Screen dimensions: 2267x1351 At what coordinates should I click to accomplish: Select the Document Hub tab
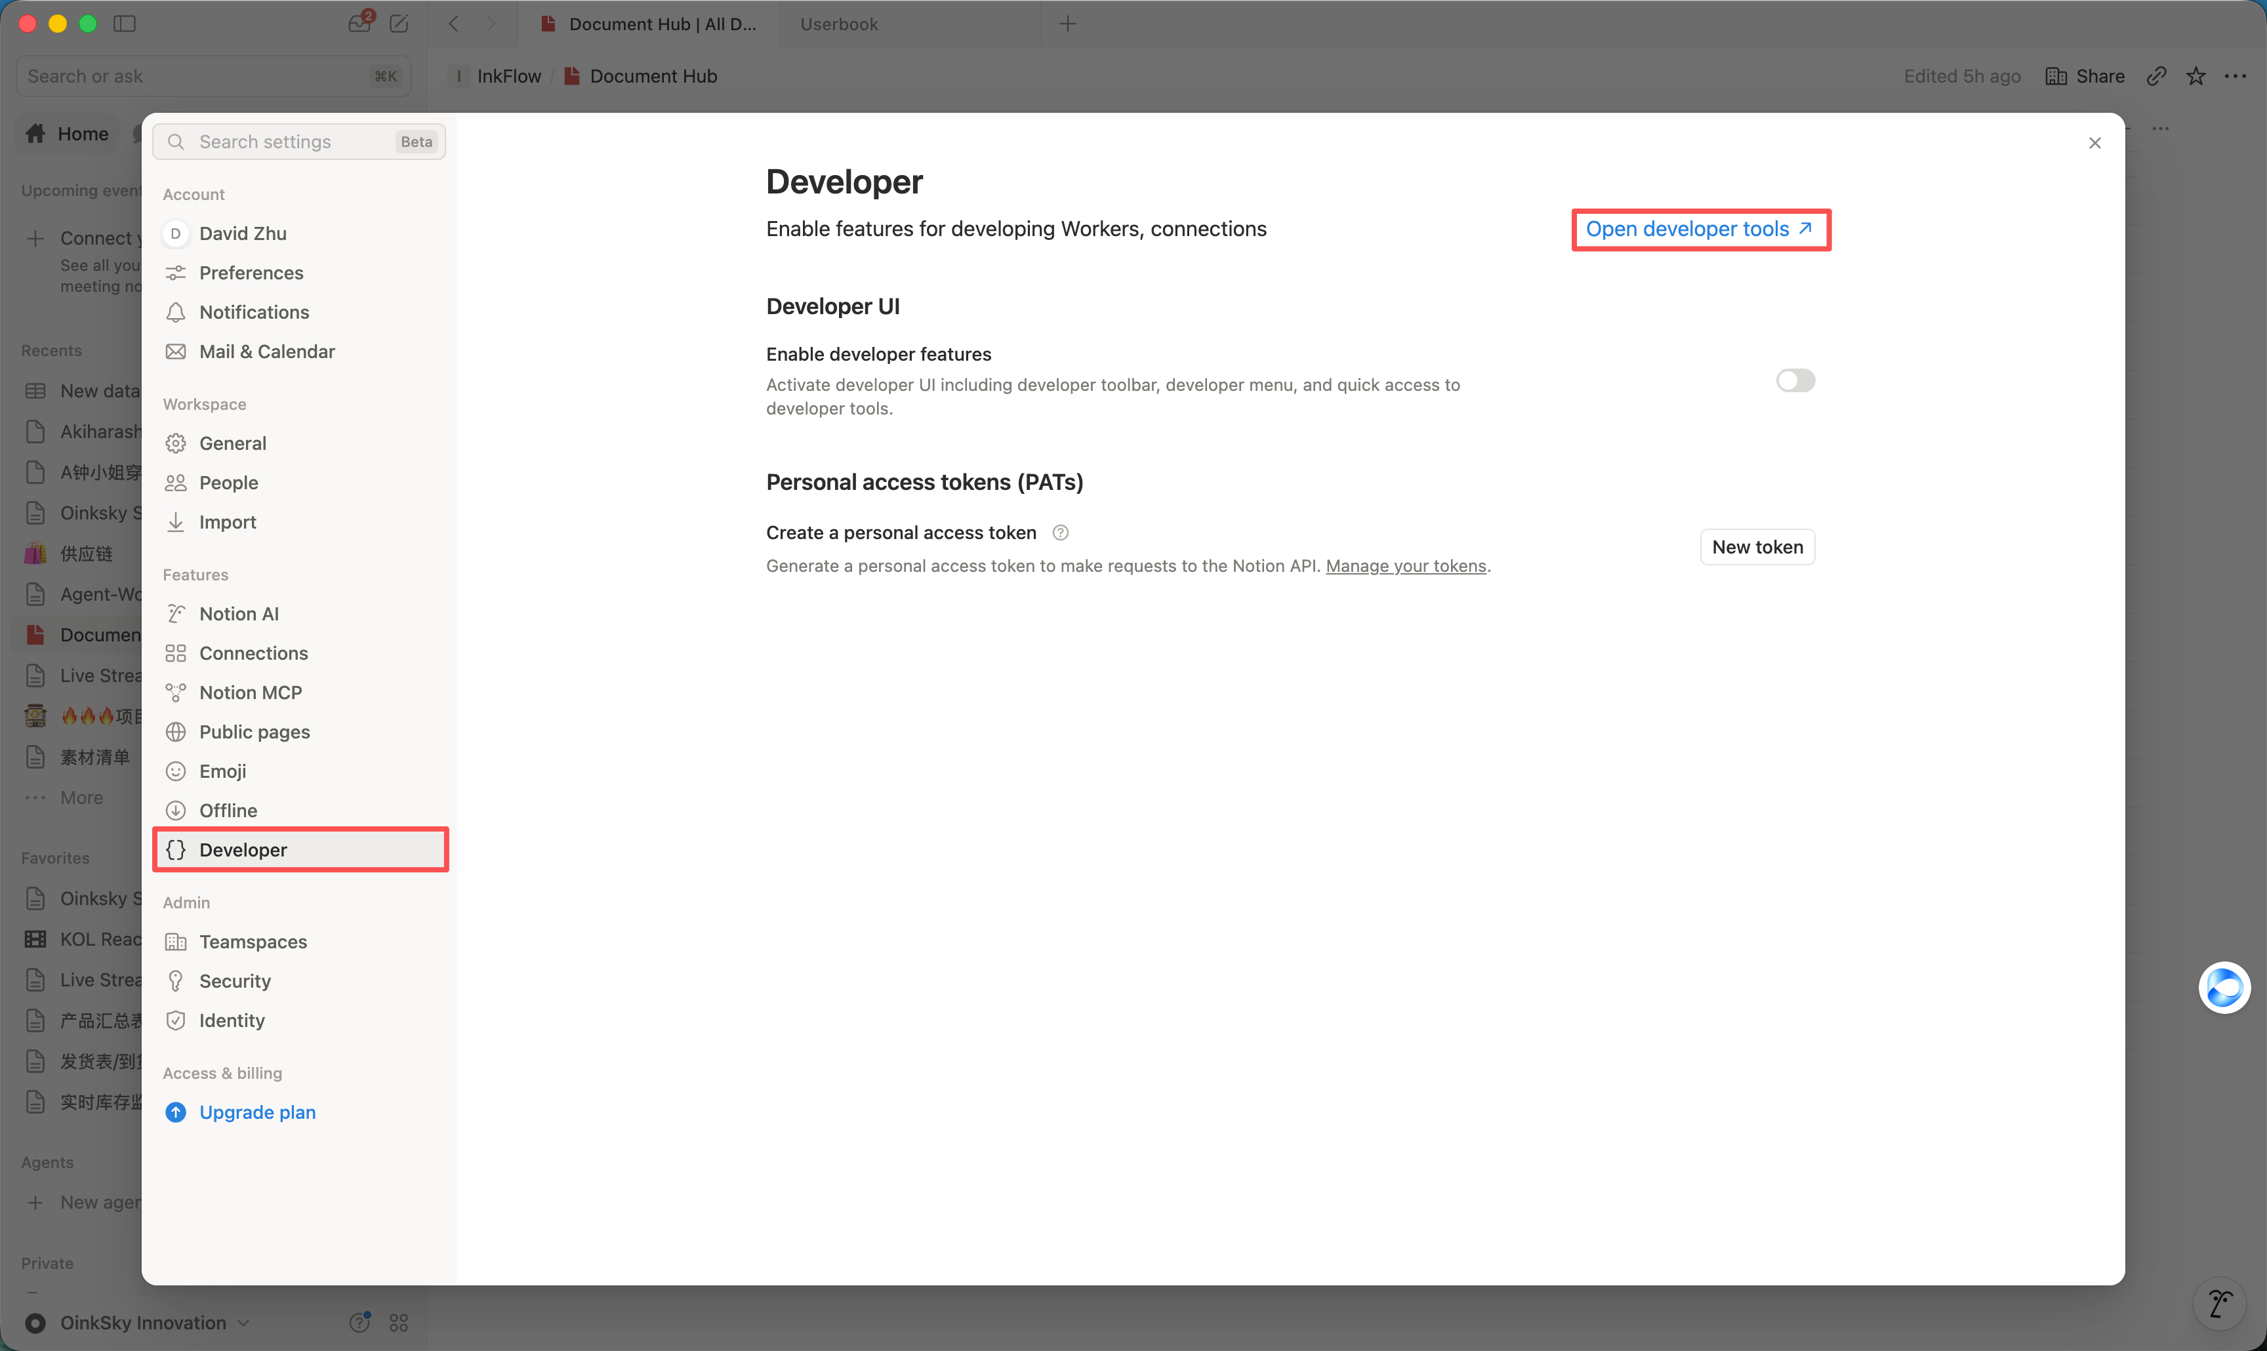[x=648, y=24]
